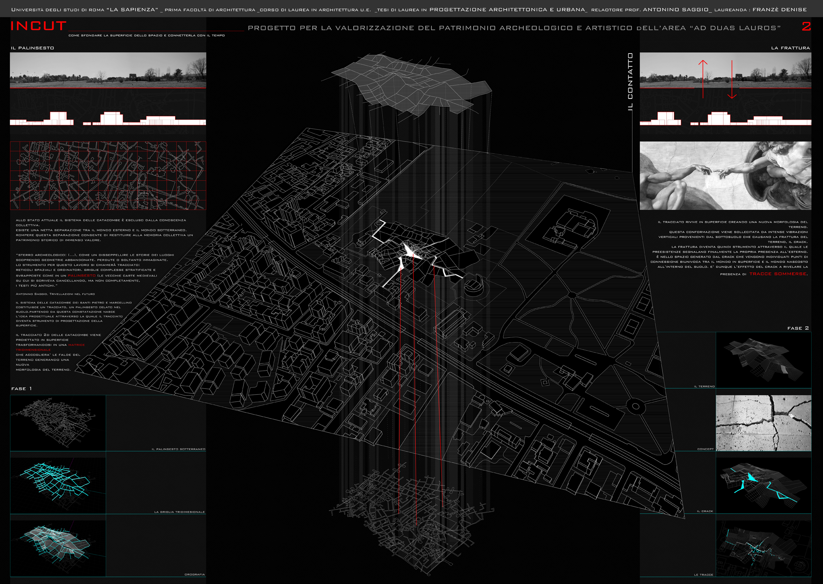This screenshot has width=823, height=584.
Task: Click the red MATRICE TRIDIMENSIONALE text
Action: point(76,345)
